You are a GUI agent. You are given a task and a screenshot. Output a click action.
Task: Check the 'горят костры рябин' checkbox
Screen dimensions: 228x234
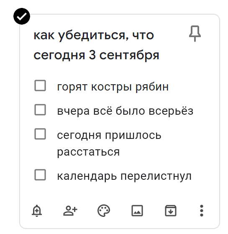click(40, 86)
